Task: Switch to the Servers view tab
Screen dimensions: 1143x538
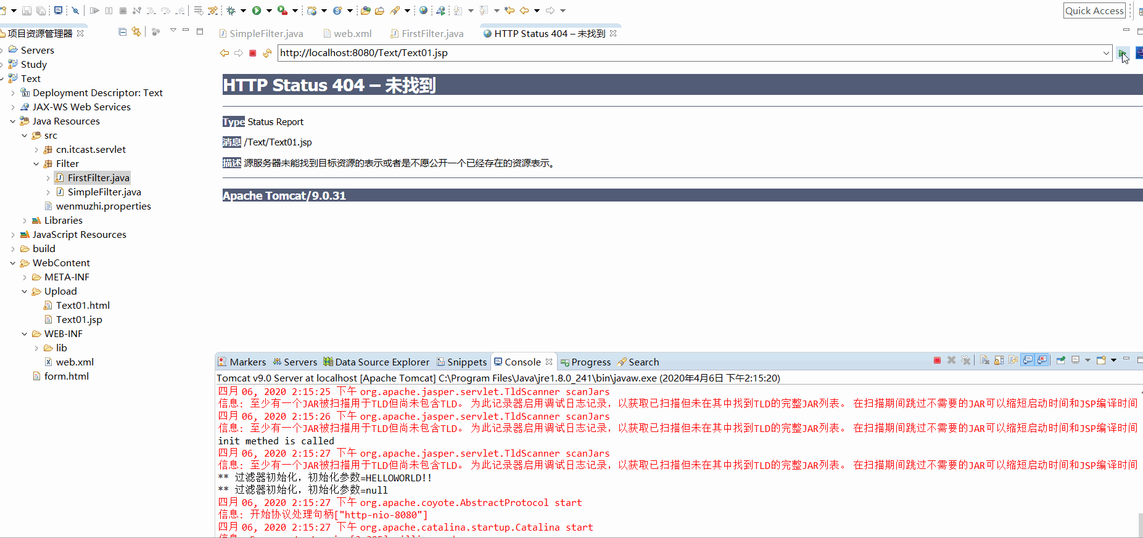Action: point(295,362)
